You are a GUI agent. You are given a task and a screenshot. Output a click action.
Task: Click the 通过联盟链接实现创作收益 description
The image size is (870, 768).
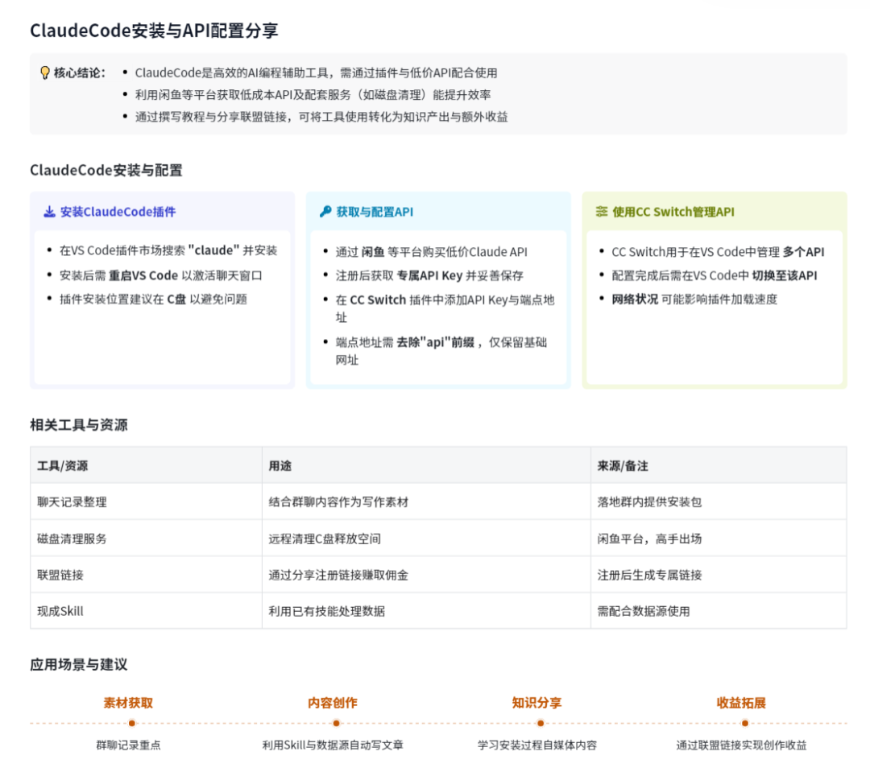click(x=741, y=745)
